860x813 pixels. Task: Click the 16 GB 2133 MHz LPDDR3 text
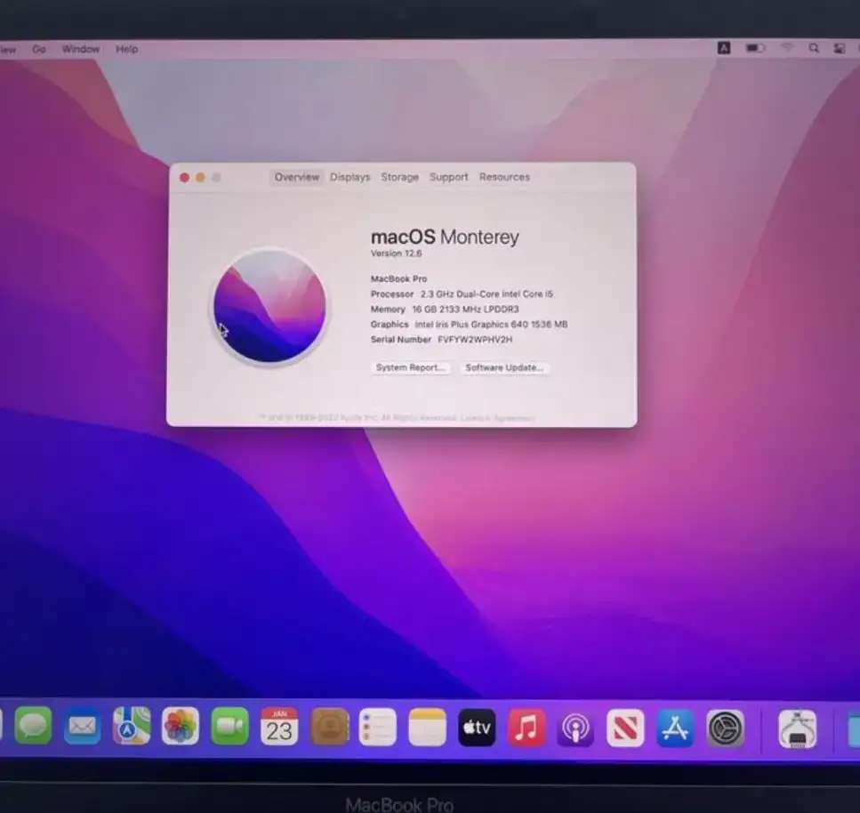466,310
